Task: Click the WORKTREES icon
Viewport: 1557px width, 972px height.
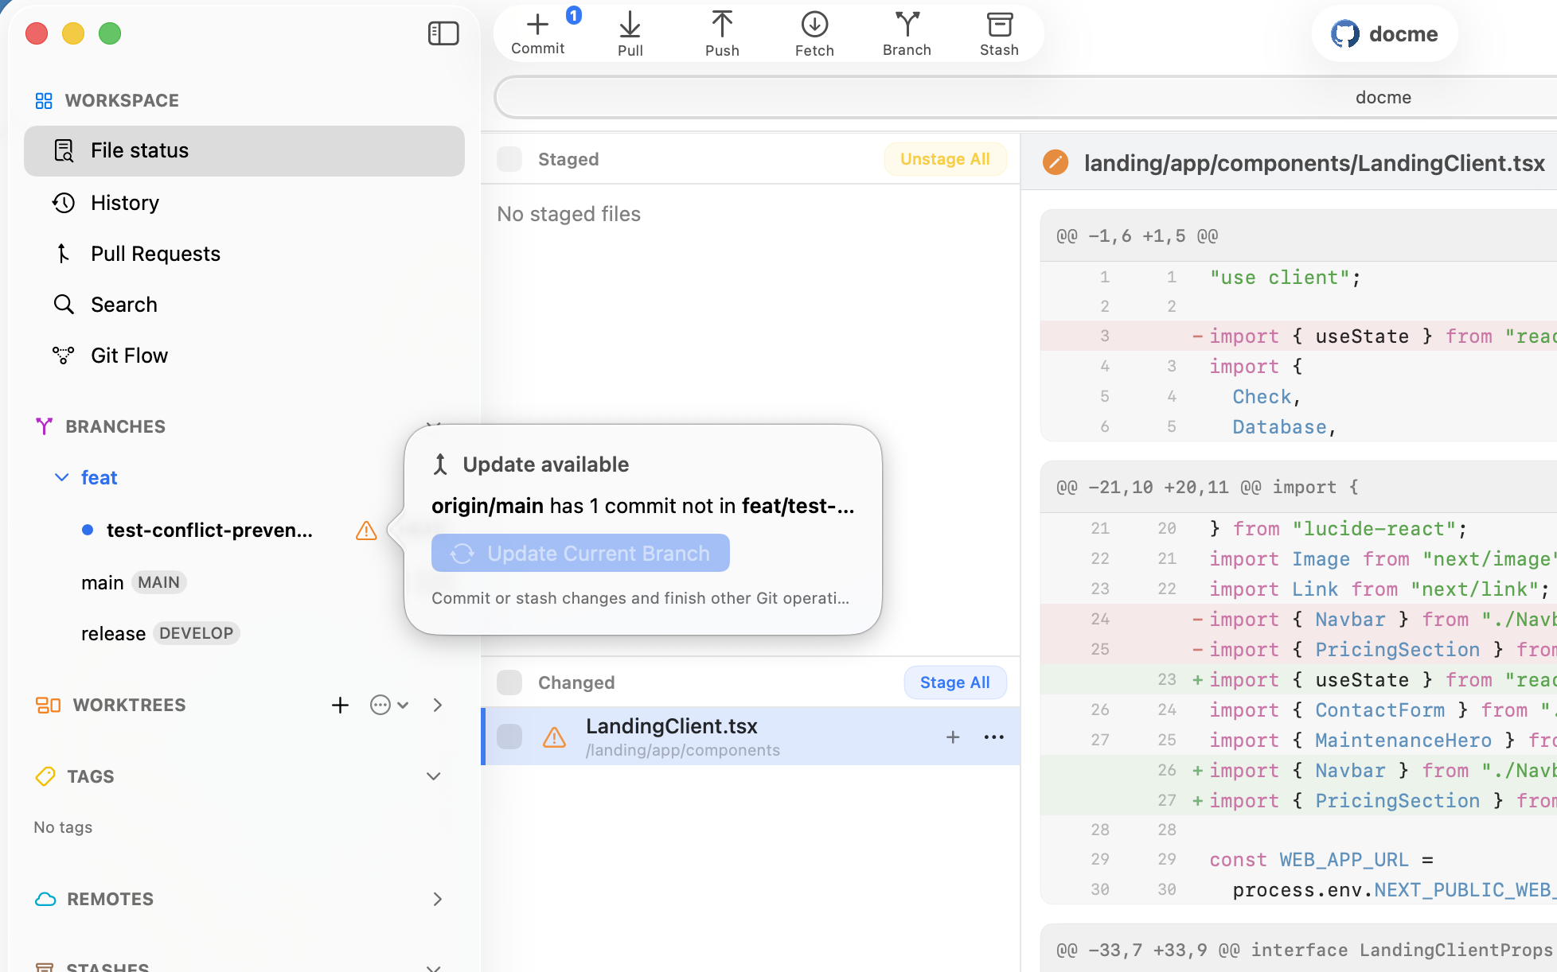Action: [48, 705]
